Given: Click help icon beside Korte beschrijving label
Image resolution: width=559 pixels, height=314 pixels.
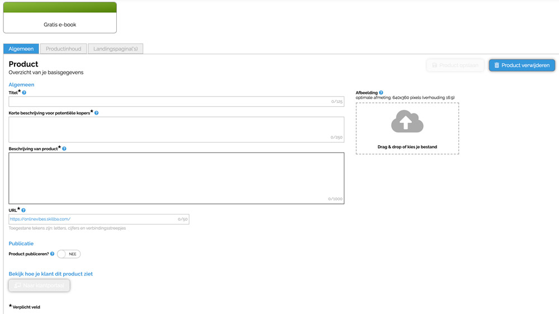Looking at the screenshot, I should [x=96, y=113].
